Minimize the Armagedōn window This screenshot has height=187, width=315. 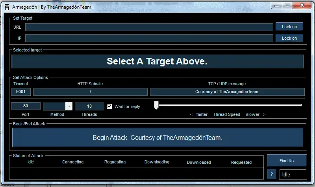pos(277,5)
